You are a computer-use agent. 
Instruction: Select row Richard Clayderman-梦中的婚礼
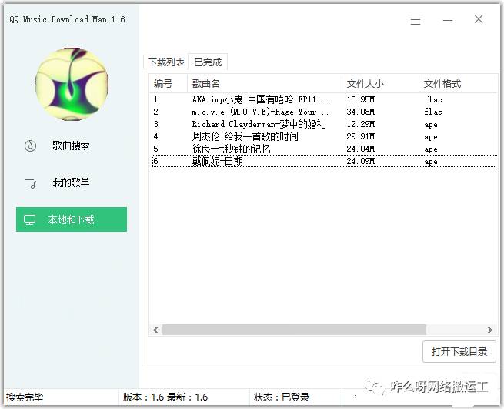tap(324, 124)
